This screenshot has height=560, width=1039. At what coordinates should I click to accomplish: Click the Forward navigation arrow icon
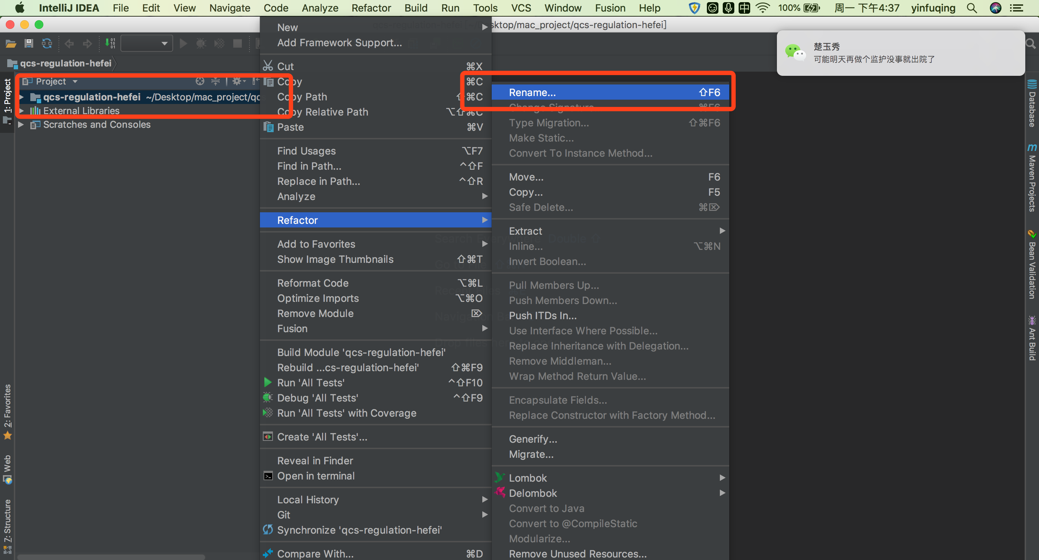click(87, 44)
